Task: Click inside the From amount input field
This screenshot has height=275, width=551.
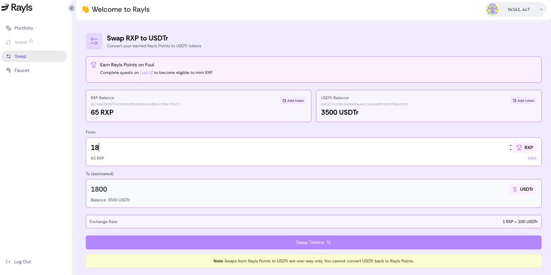Action: pos(184,147)
